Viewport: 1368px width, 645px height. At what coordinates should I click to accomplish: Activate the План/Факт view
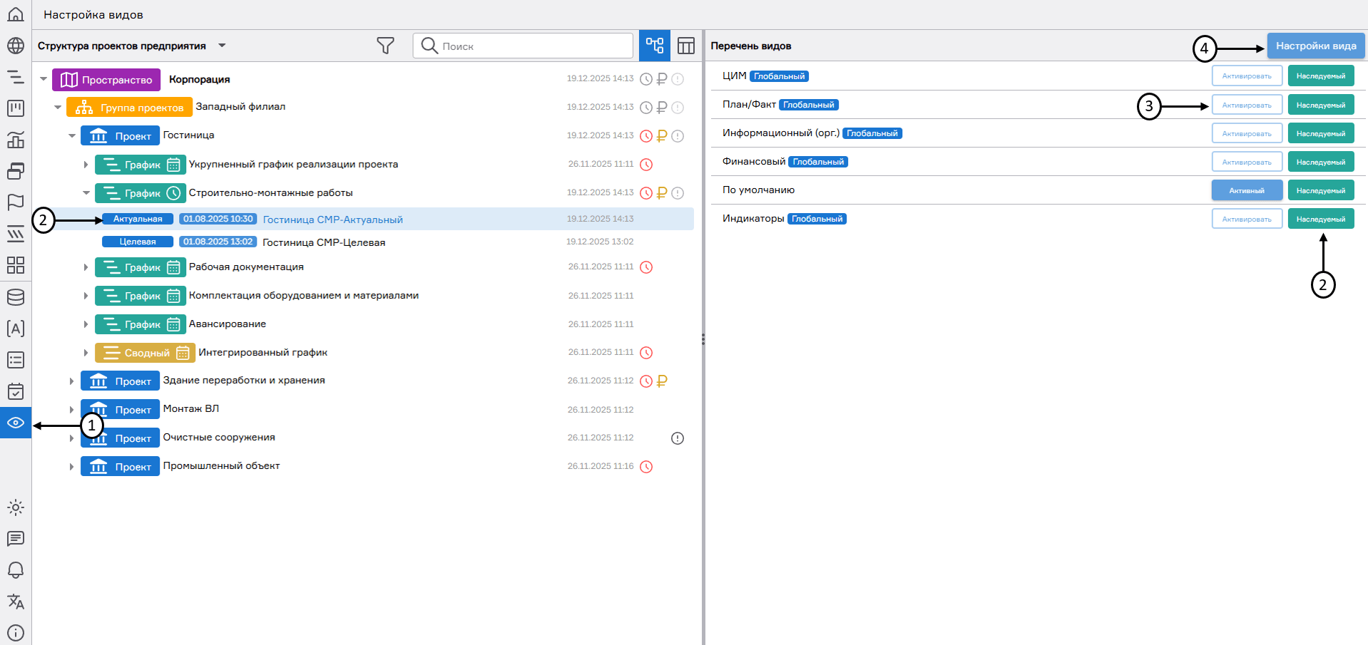[x=1246, y=105]
